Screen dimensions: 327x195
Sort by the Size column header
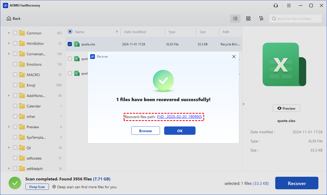[203, 32]
